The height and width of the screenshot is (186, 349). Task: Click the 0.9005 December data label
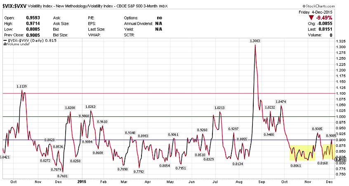pyautogui.click(x=331, y=136)
